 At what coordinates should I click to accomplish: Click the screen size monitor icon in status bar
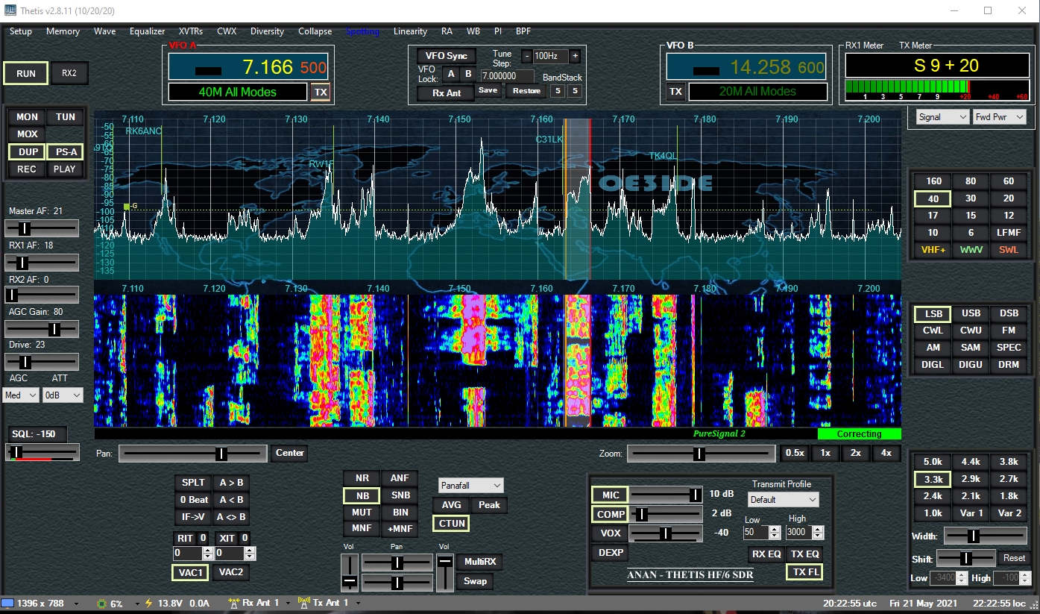click(7, 603)
